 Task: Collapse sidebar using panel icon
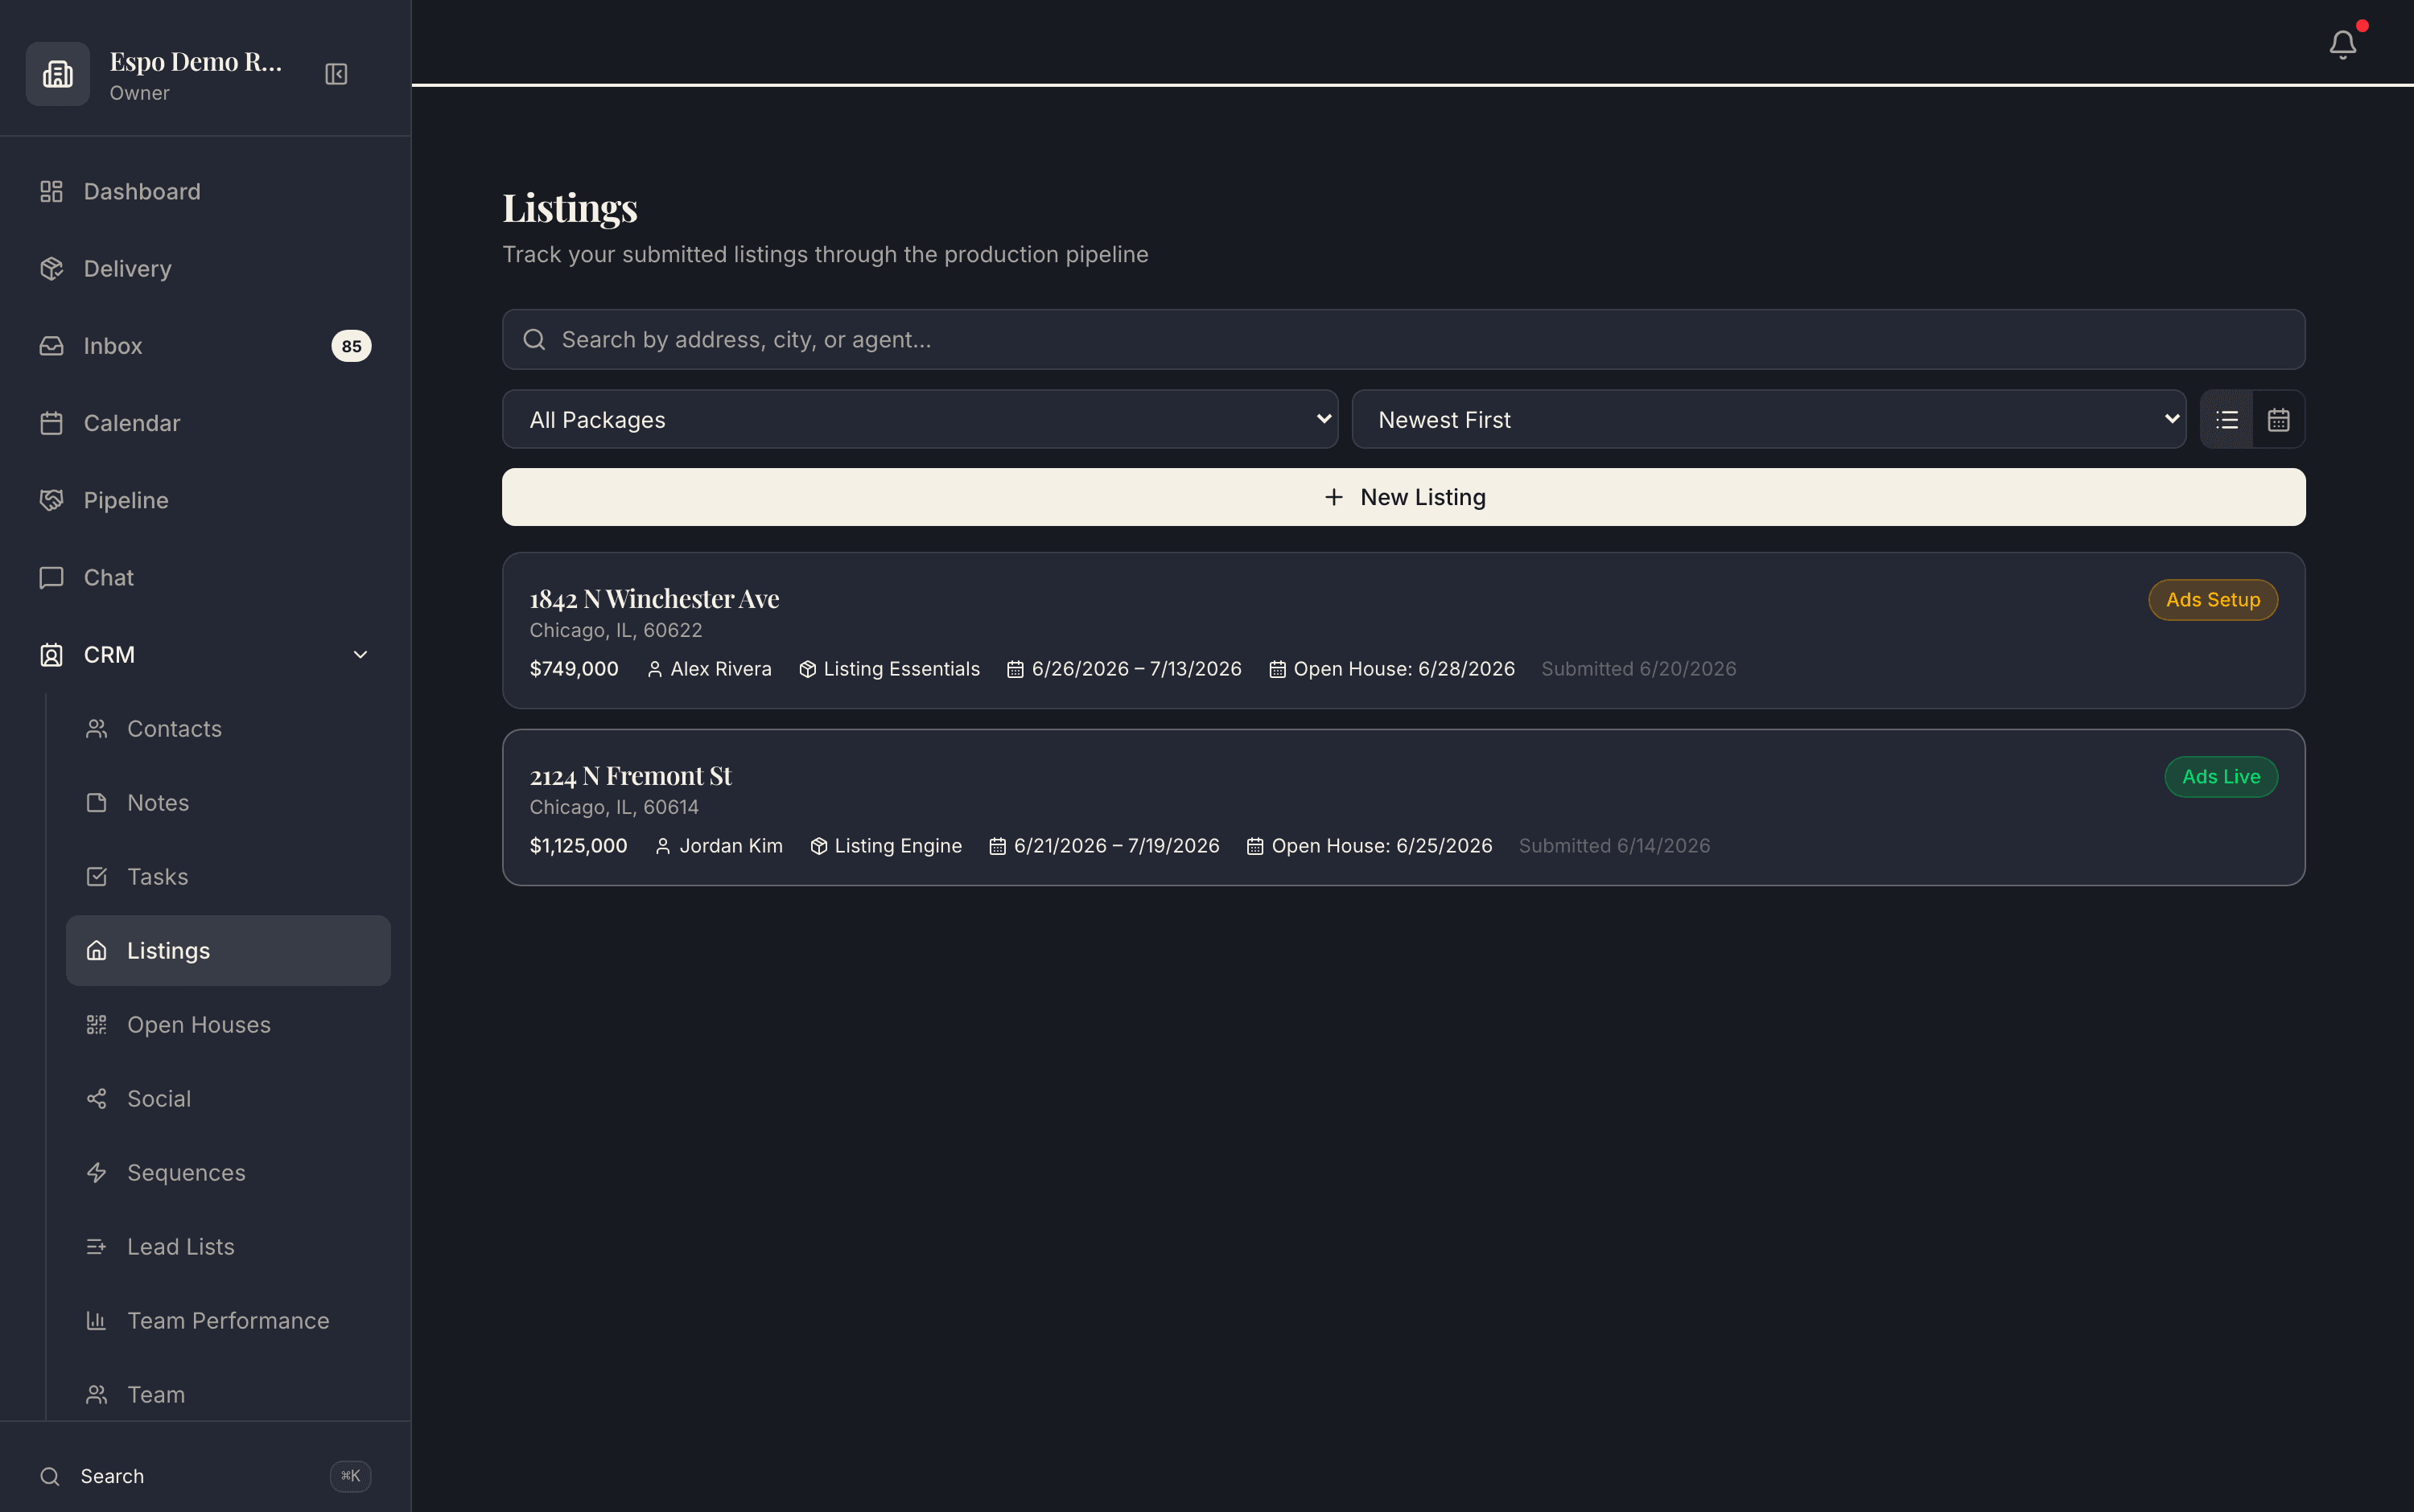[336, 74]
